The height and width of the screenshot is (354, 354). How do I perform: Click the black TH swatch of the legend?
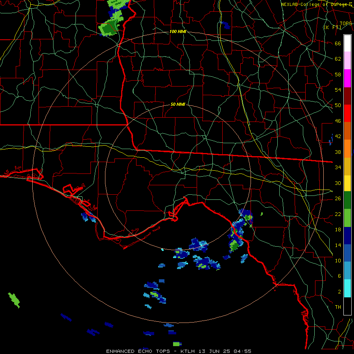point(347,306)
